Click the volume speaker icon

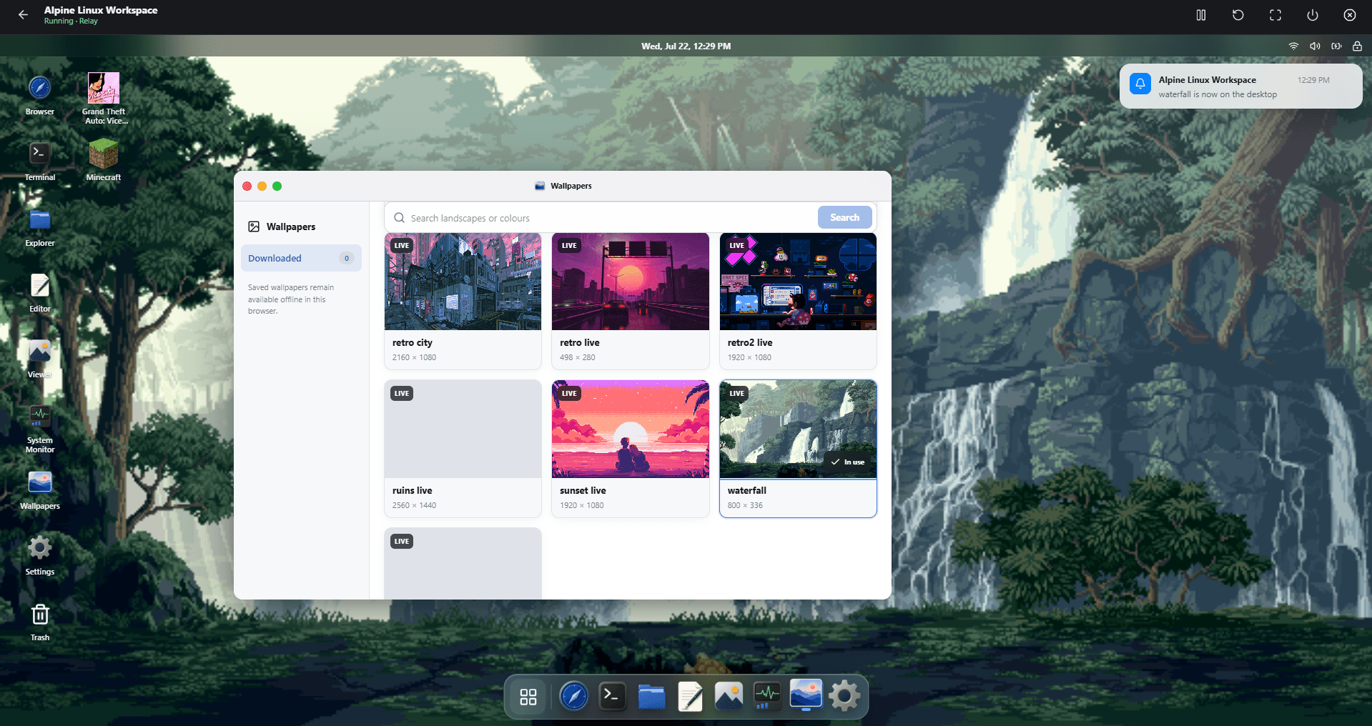click(x=1315, y=46)
